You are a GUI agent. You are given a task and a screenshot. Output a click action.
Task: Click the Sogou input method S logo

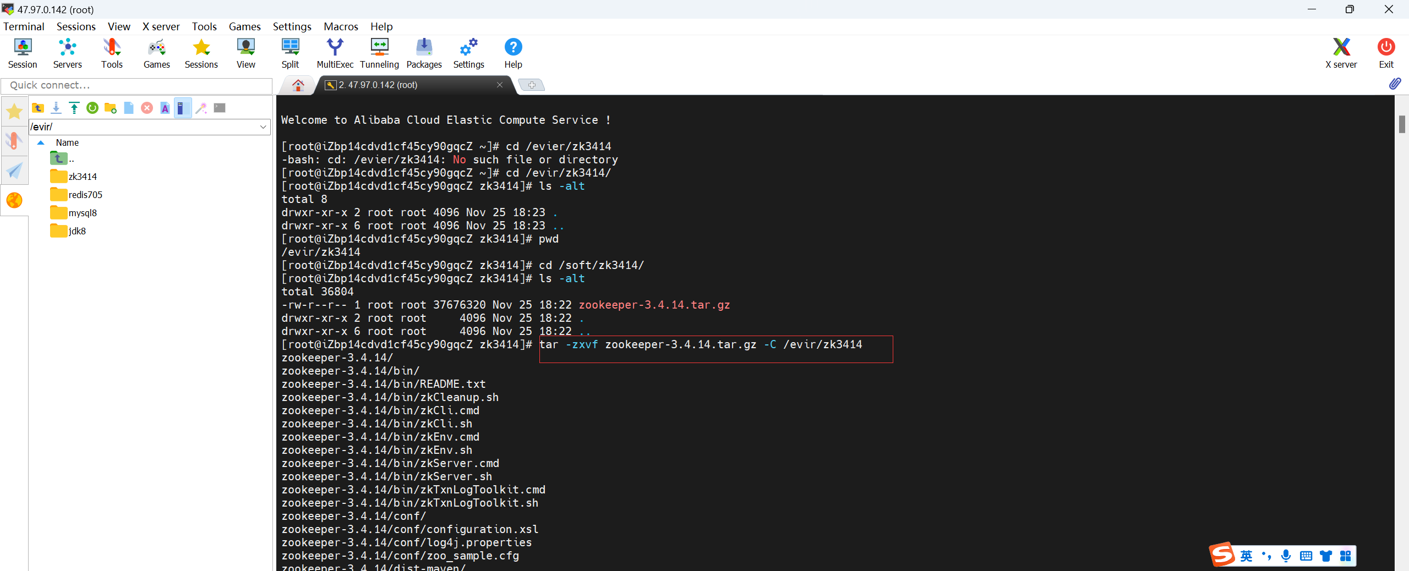[x=1222, y=554]
